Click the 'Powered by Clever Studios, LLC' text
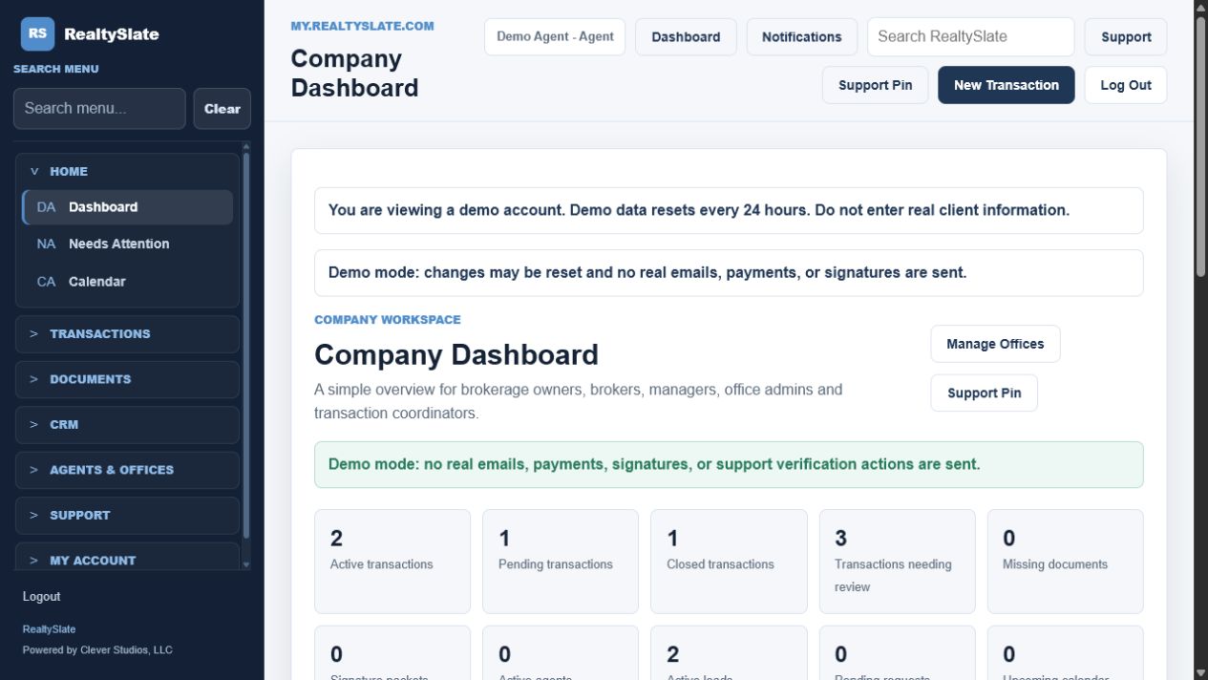This screenshot has height=680, width=1208. 97,650
